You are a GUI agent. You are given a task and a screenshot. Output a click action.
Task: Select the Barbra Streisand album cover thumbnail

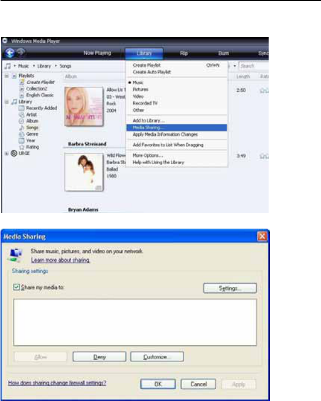[x=84, y=172]
